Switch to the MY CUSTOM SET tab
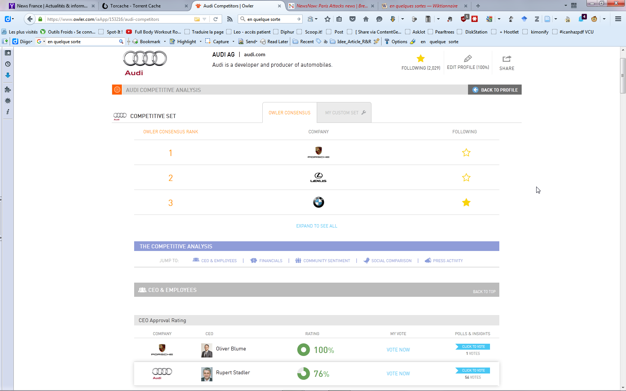Screen dimensions: 626x391 click(x=344, y=112)
